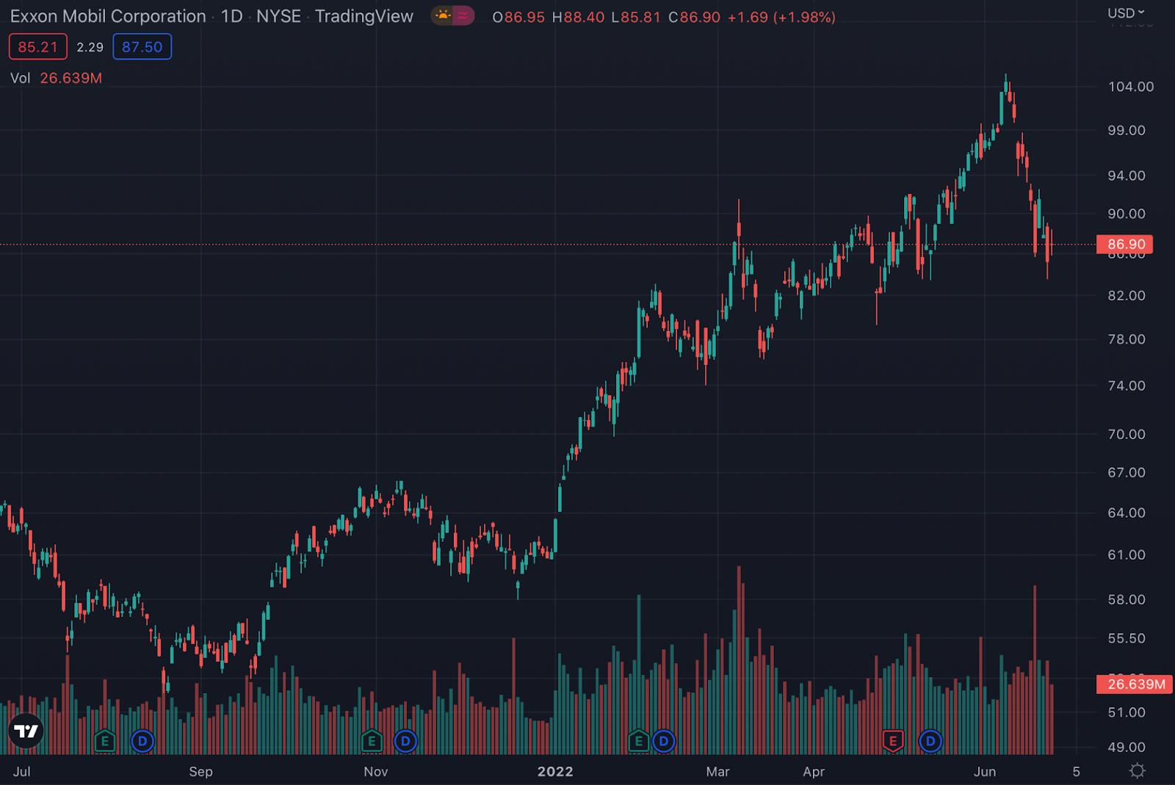Click the 51.00 price axis label
This screenshot has width=1175, height=785.
coord(1127,712)
